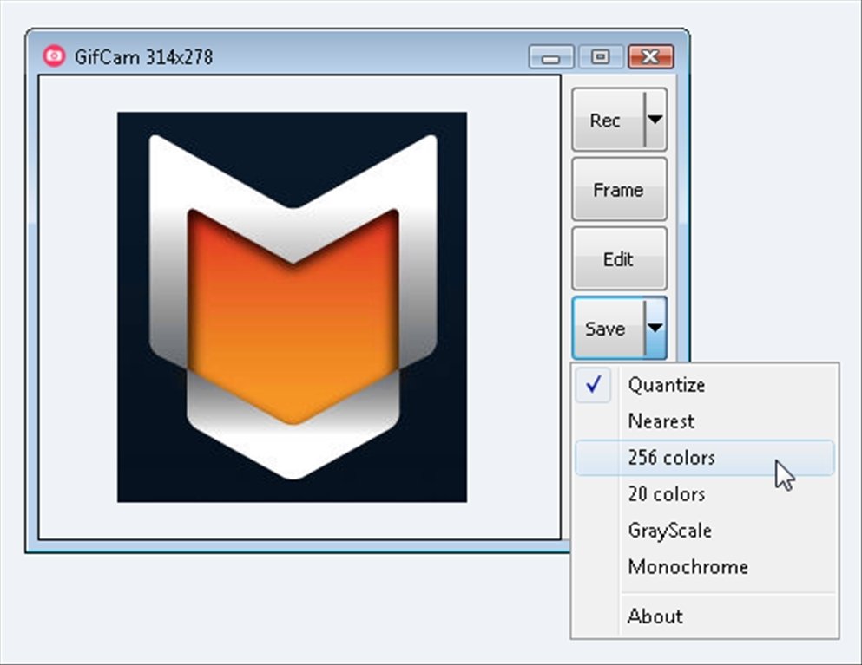Open the Rec button dropdown arrow
Image resolution: width=862 pixels, height=665 pixels.
(655, 120)
